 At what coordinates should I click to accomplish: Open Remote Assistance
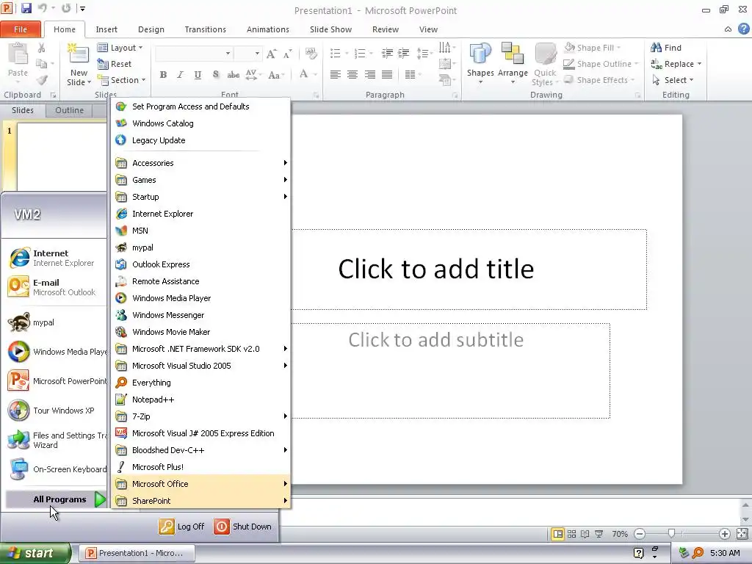tap(200, 281)
